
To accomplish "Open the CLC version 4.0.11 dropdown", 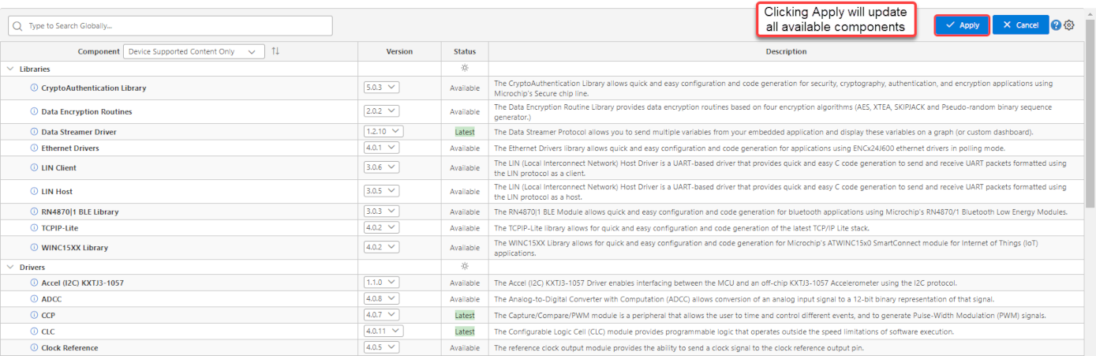I will pos(383,332).
